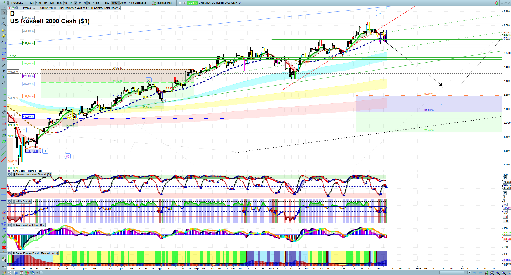Viewport: 511px width, 275px height.
Task: Activate the magnifying glass zoom tool
Action: tap(4, 18)
